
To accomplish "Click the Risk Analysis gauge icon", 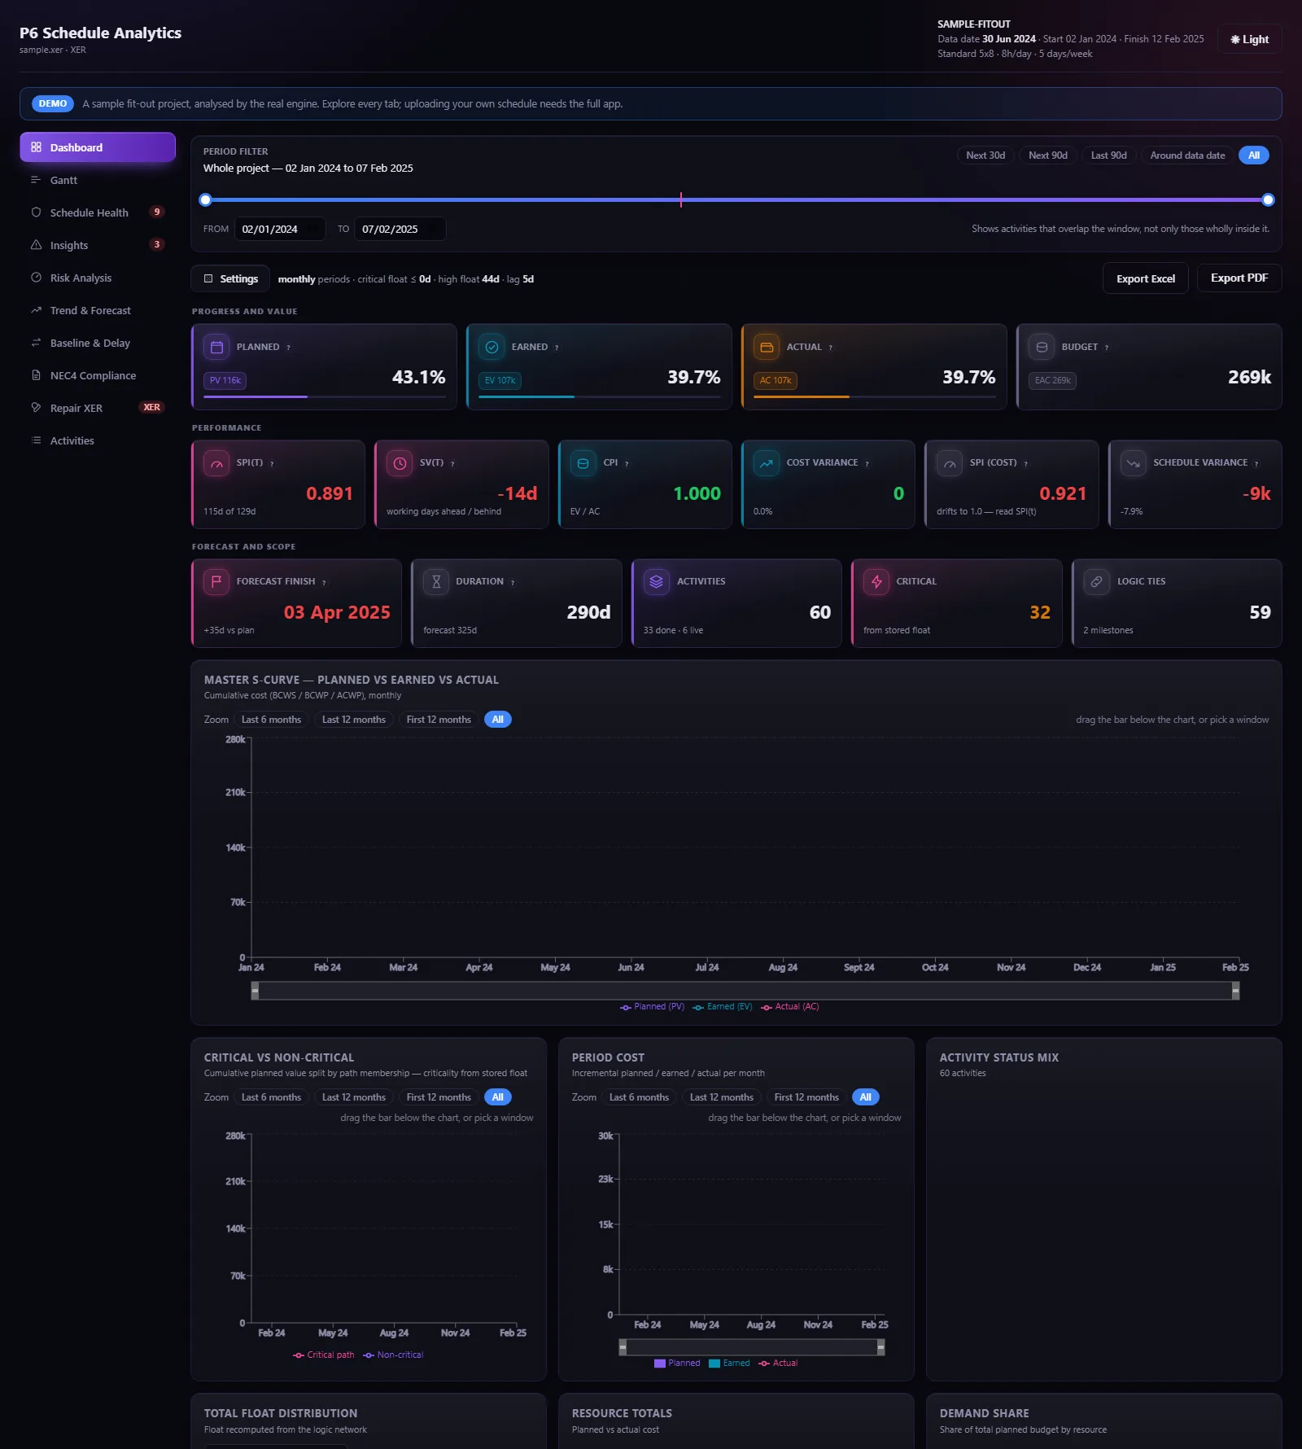I will pyautogui.click(x=36, y=278).
